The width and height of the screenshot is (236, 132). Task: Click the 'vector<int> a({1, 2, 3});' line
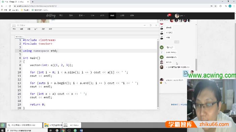tap(51, 65)
